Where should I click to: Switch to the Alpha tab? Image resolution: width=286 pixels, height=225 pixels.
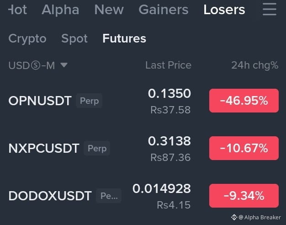click(x=60, y=10)
